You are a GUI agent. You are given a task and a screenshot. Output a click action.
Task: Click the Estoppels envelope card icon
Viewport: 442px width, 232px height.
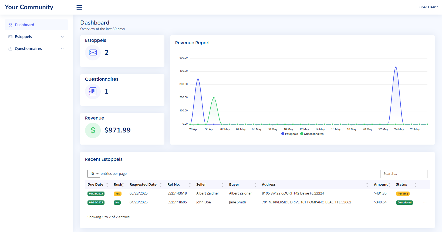click(x=93, y=53)
